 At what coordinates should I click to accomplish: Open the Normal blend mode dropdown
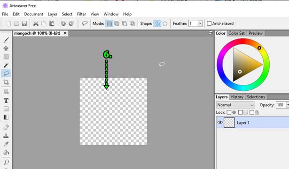[x=235, y=105]
